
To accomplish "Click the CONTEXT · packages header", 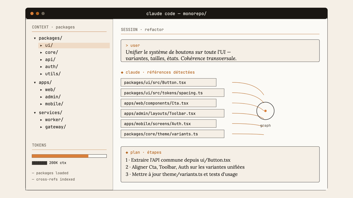I will pyautogui.click(x=53, y=27).
